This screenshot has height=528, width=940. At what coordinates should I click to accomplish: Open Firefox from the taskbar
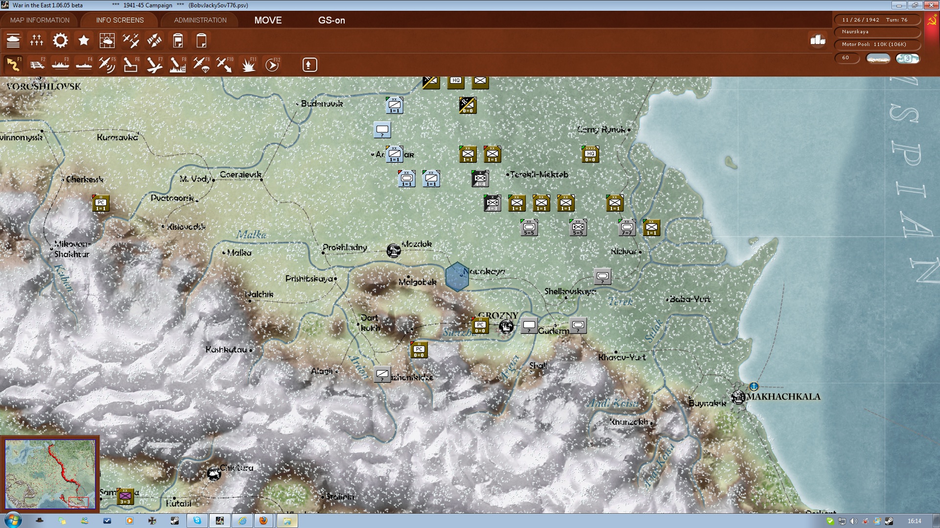[x=263, y=521]
